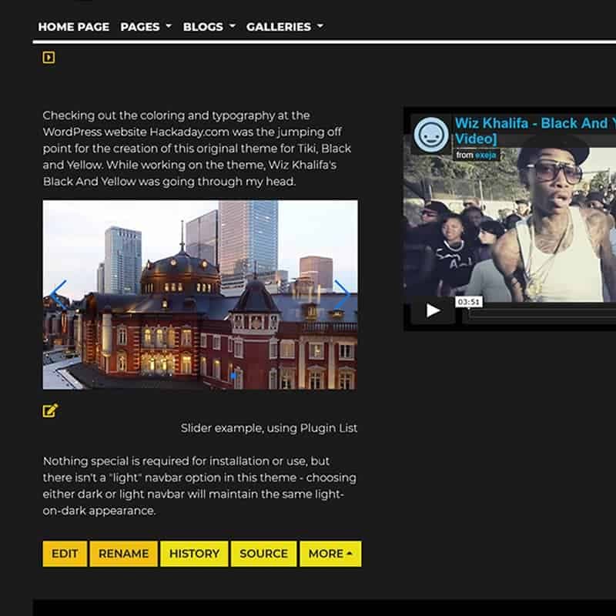Click the exeja uploader link
Image resolution: width=616 pixels, height=616 pixels.
point(486,155)
